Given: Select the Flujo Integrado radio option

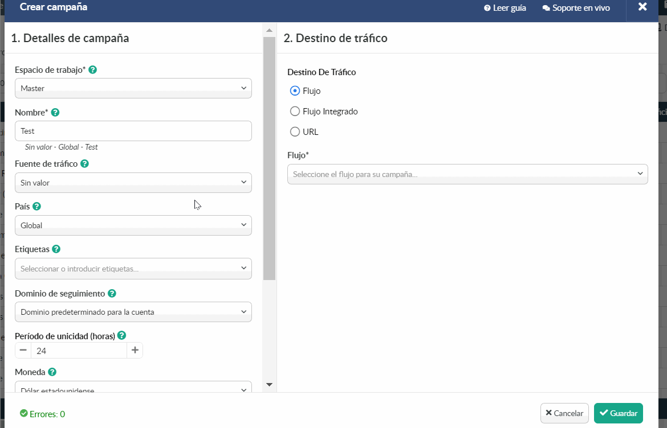Looking at the screenshot, I should [295, 111].
